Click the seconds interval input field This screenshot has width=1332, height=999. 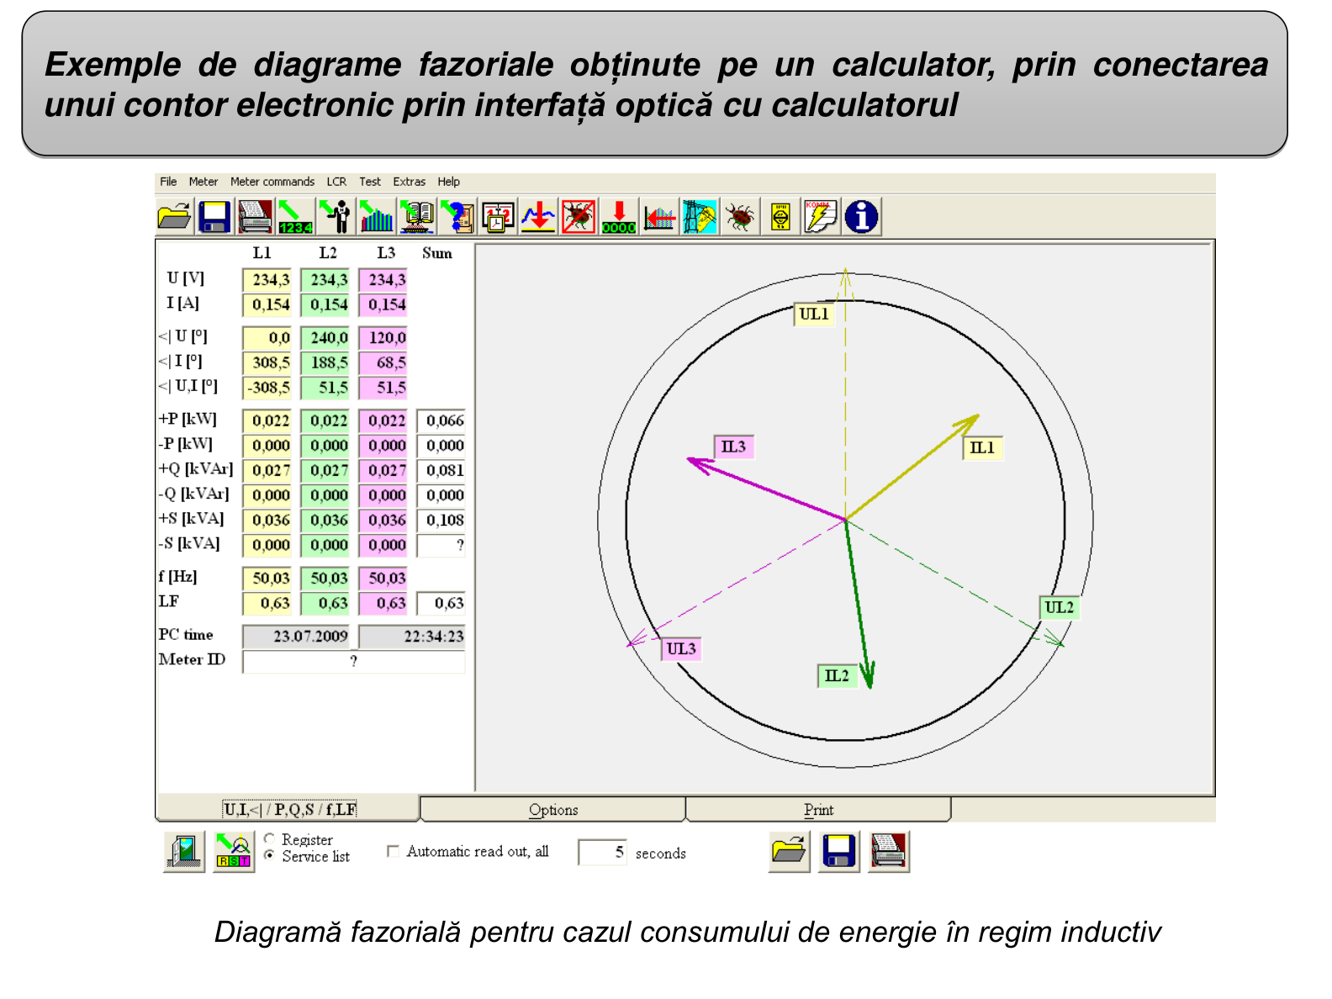[602, 853]
